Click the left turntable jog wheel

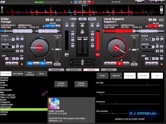click(x=39, y=48)
